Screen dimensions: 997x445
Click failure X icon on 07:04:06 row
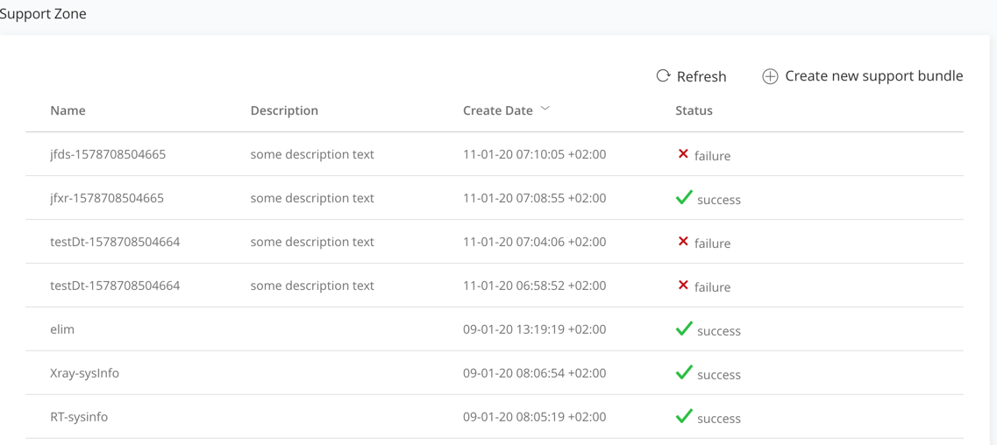coord(683,242)
